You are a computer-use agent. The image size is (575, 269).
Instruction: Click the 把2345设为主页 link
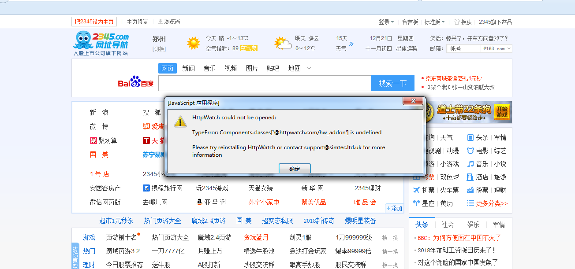94,22
